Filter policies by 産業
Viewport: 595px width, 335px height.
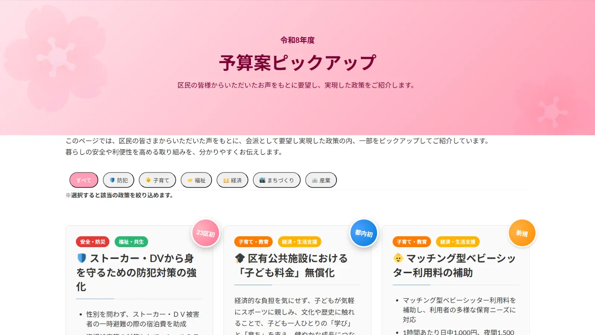[x=321, y=180]
